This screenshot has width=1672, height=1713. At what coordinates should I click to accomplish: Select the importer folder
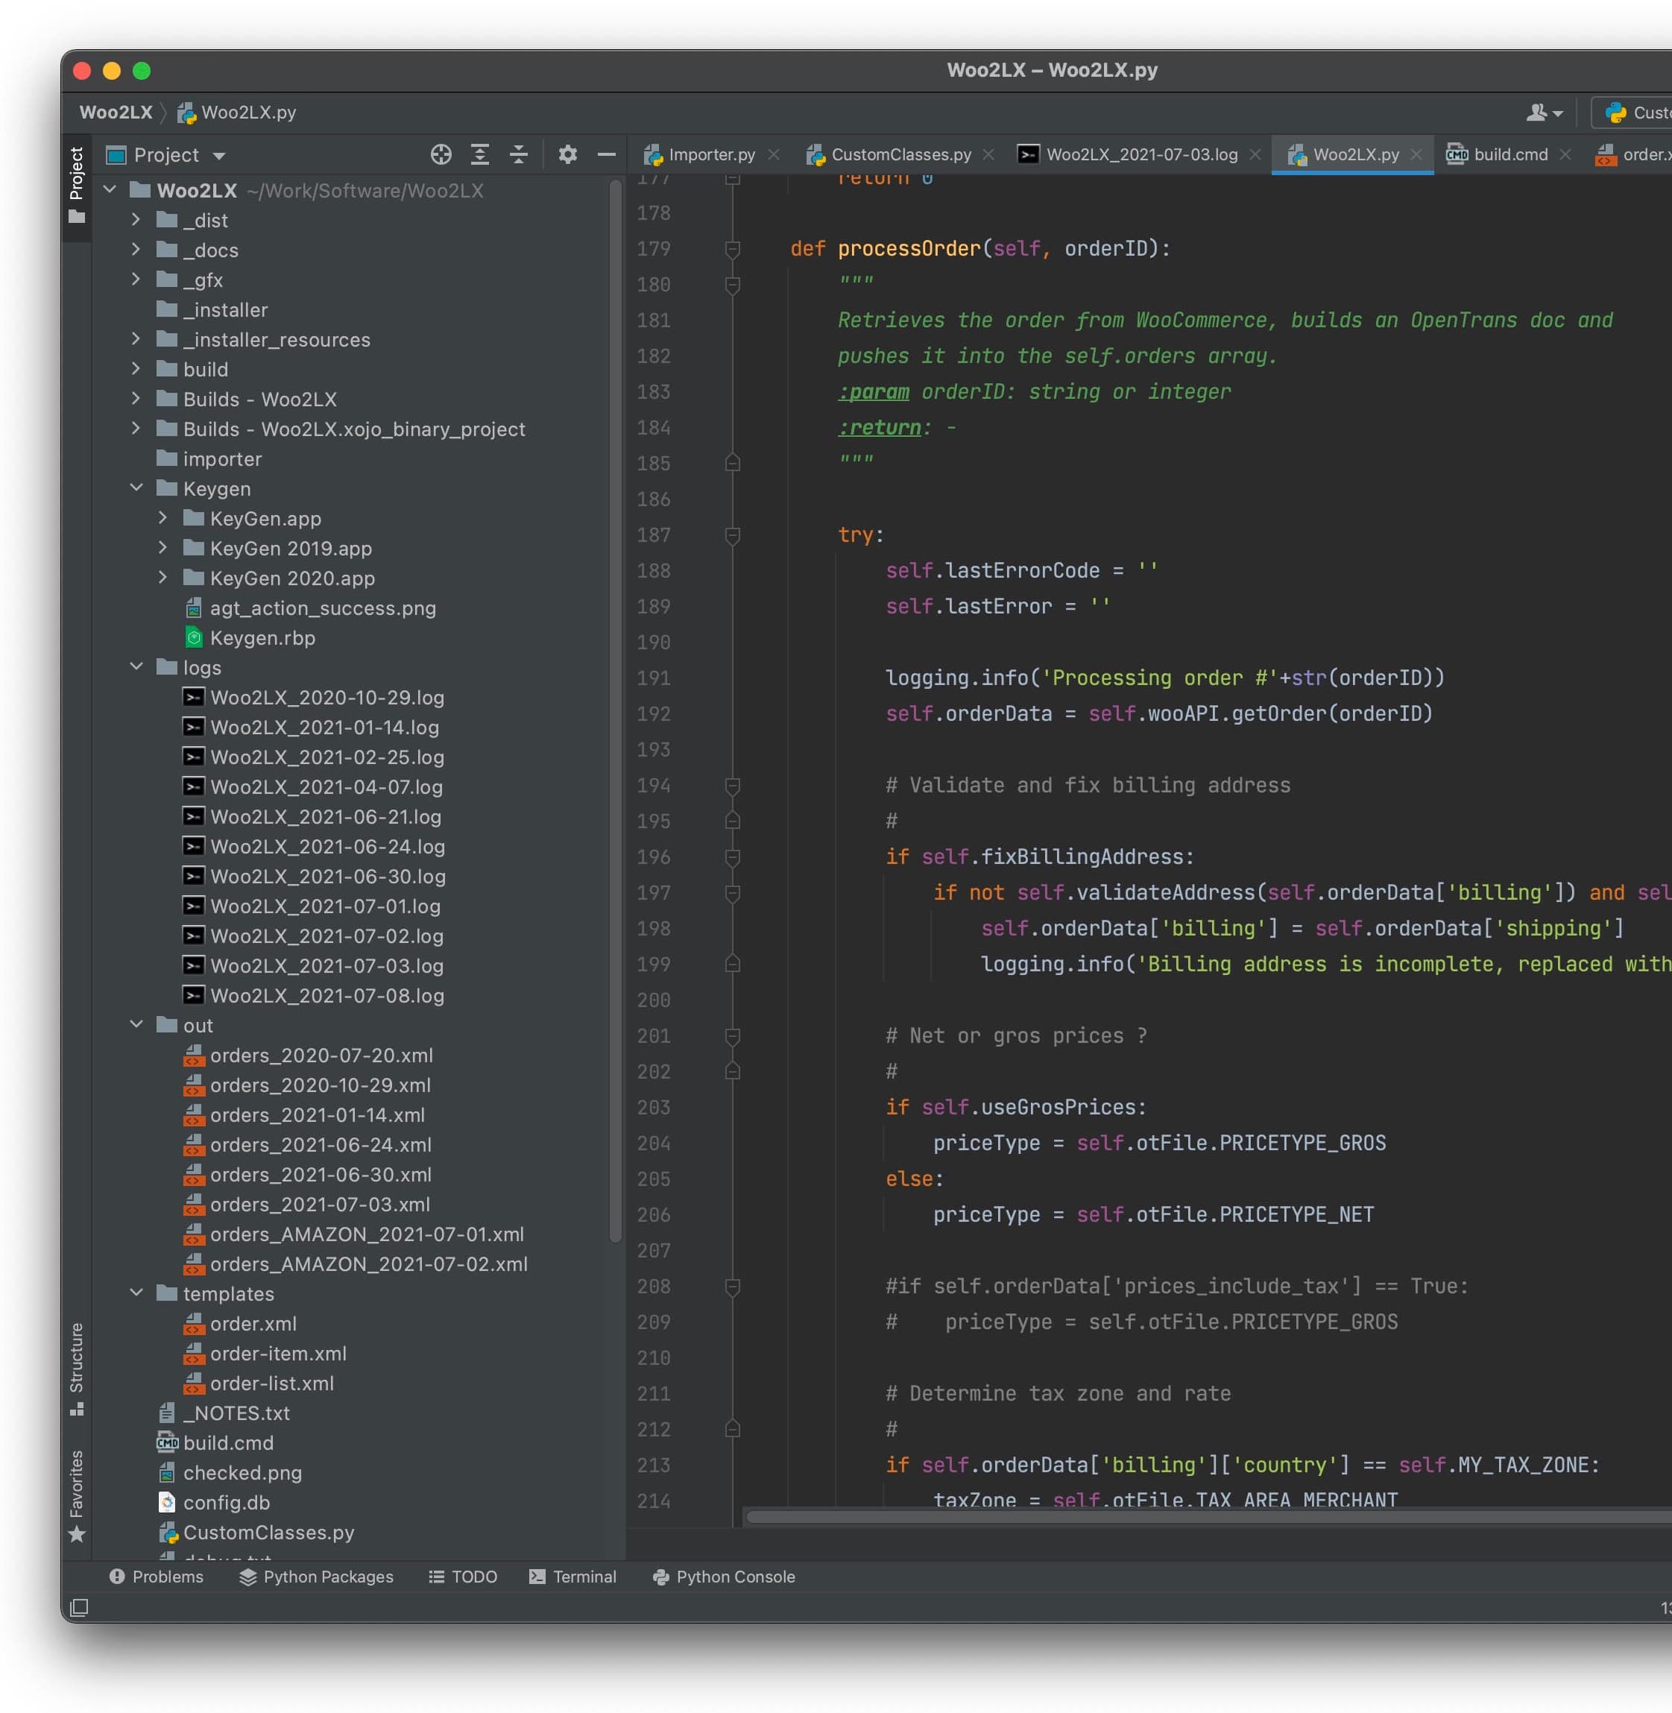209,459
